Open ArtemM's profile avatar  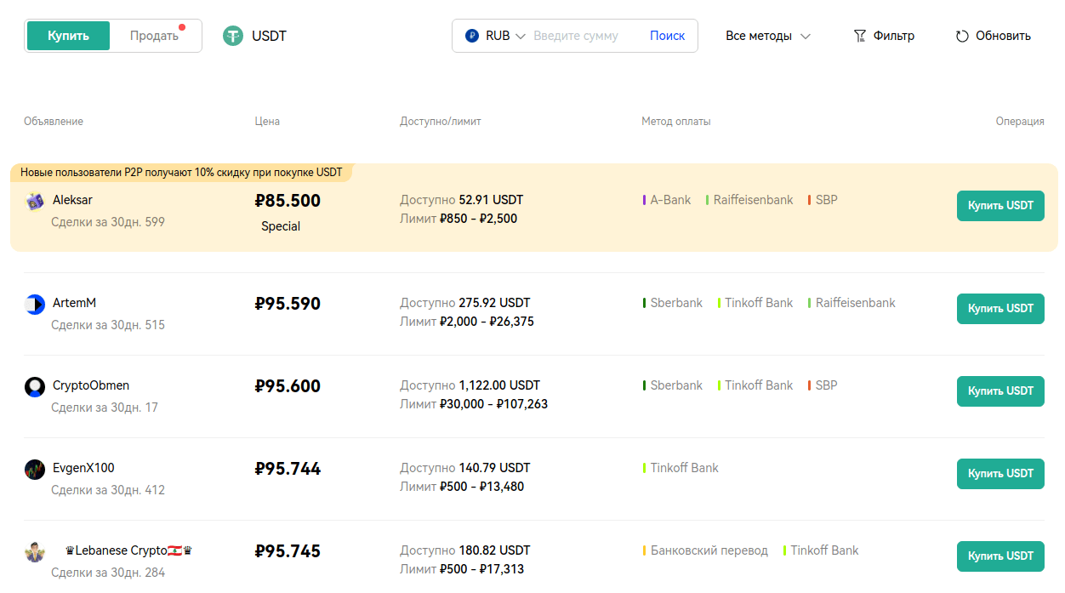[x=35, y=305]
